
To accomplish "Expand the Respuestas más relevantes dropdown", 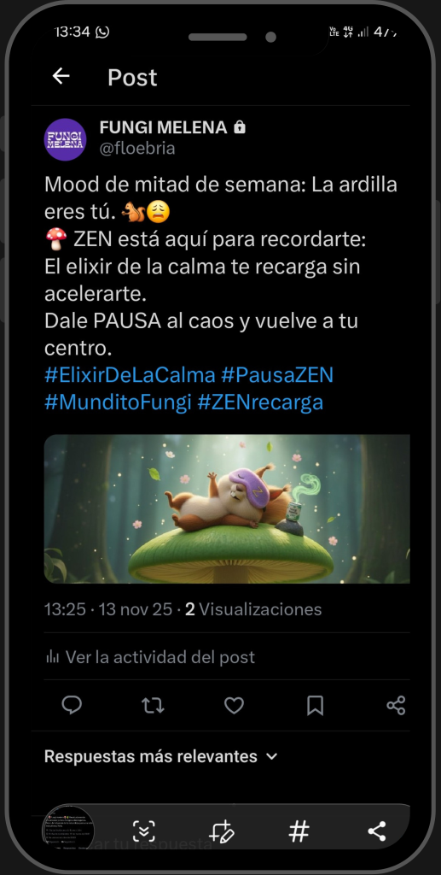I will pos(161,757).
